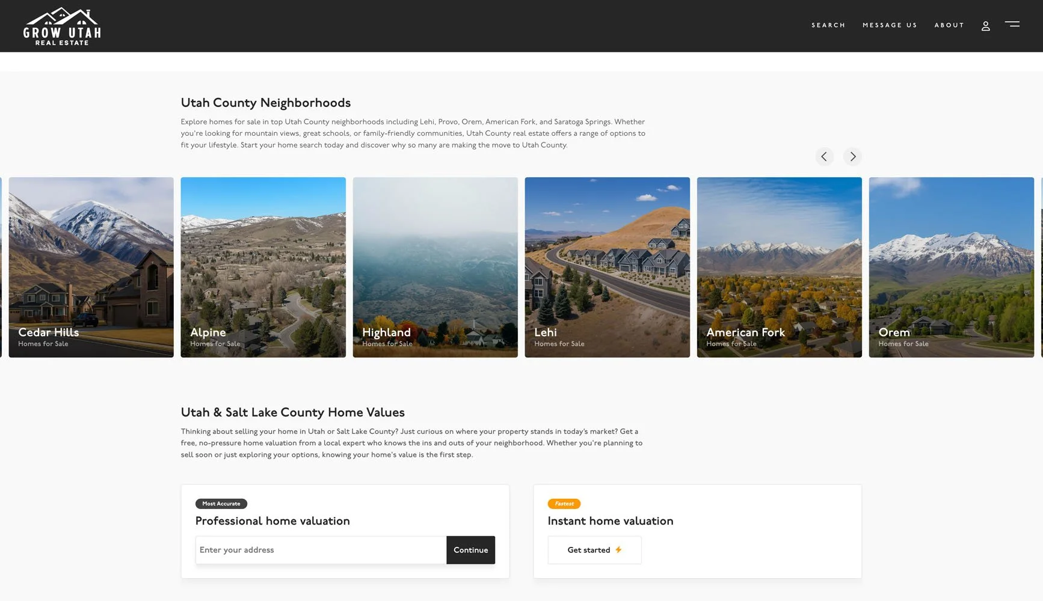The width and height of the screenshot is (1043, 601).
Task: Open the hamburger menu icon
Action: point(1012,25)
